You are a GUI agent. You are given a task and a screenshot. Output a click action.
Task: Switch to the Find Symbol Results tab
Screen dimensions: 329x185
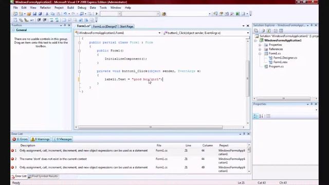pyautogui.click(x=43, y=176)
